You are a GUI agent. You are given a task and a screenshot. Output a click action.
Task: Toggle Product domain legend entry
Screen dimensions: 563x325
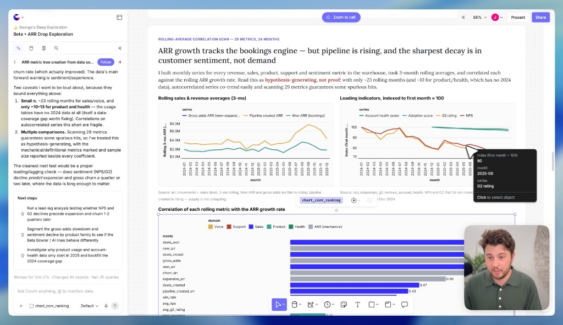pyautogui.click(x=276, y=227)
